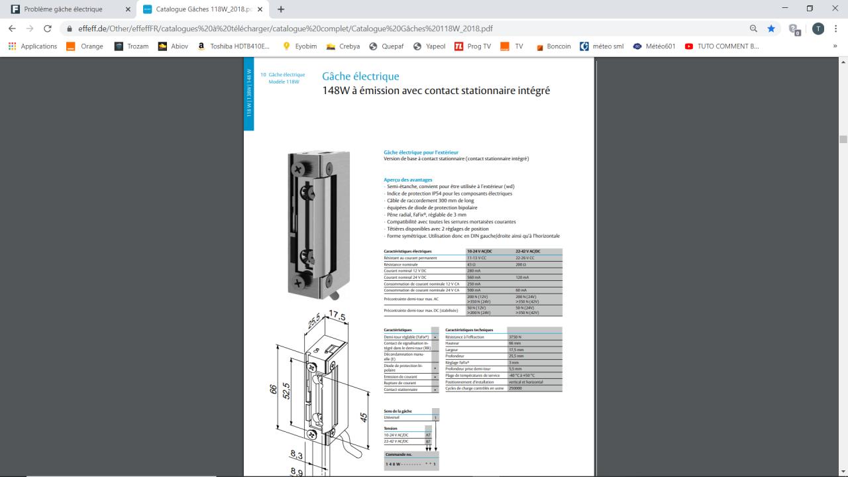Viewport: 848px width, 477px height.
Task: Click the dimensioned technical drawing of the strike
Action: point(319,394)
